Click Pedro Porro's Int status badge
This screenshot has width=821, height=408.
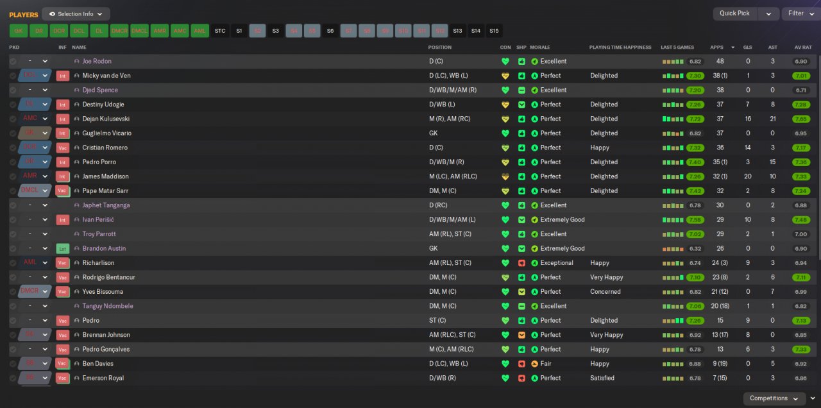pos(62,162)
